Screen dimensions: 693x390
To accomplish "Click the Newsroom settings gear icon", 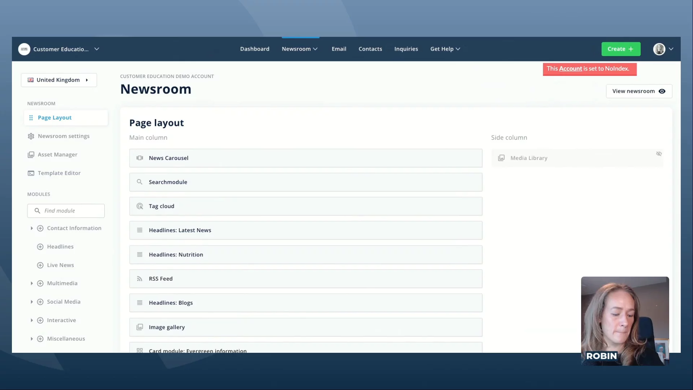I will tap(31, 136).
